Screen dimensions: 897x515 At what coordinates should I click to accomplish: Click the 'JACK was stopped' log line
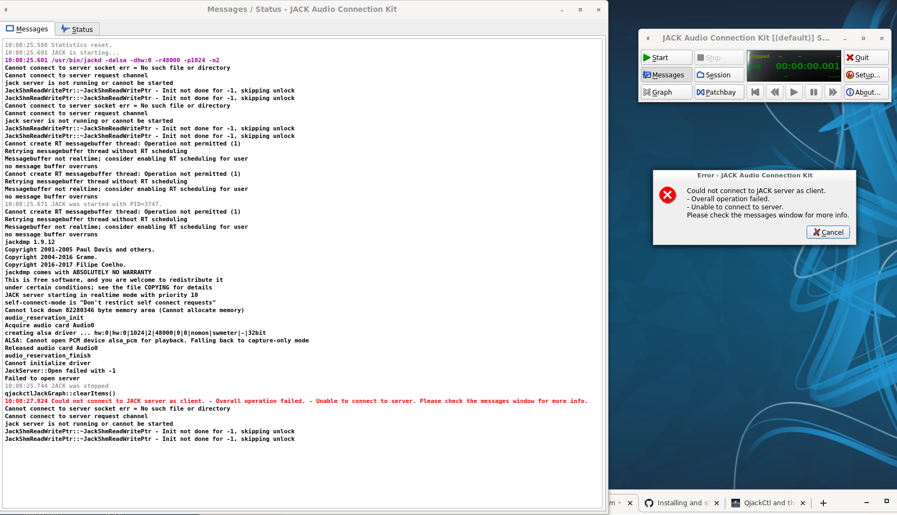(57, 386)
